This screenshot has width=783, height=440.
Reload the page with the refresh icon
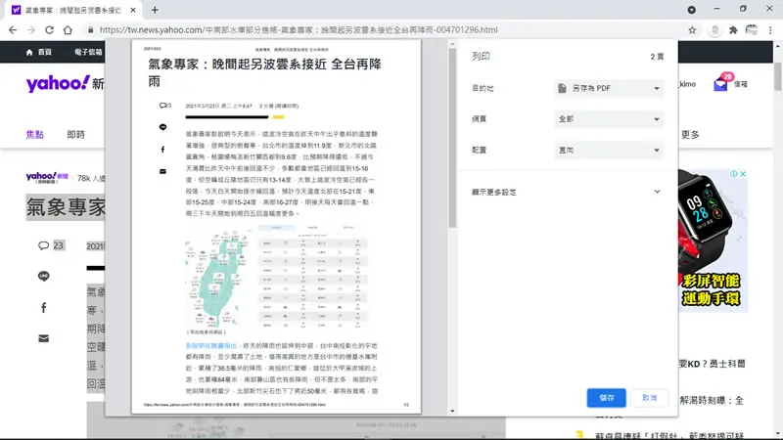[49, 30]
